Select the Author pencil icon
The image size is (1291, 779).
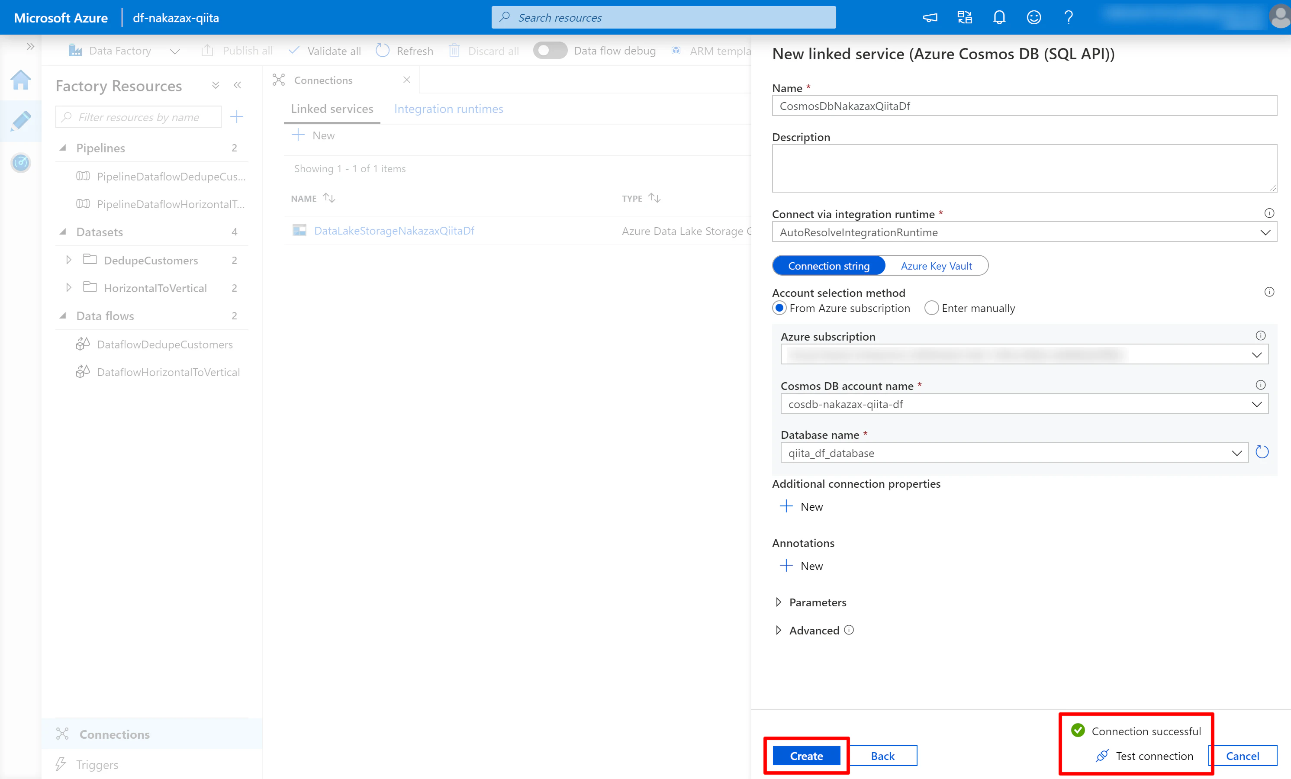click(20, 121)
